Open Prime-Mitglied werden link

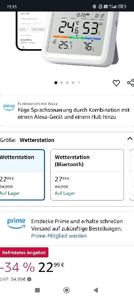(x=59, y=236)
